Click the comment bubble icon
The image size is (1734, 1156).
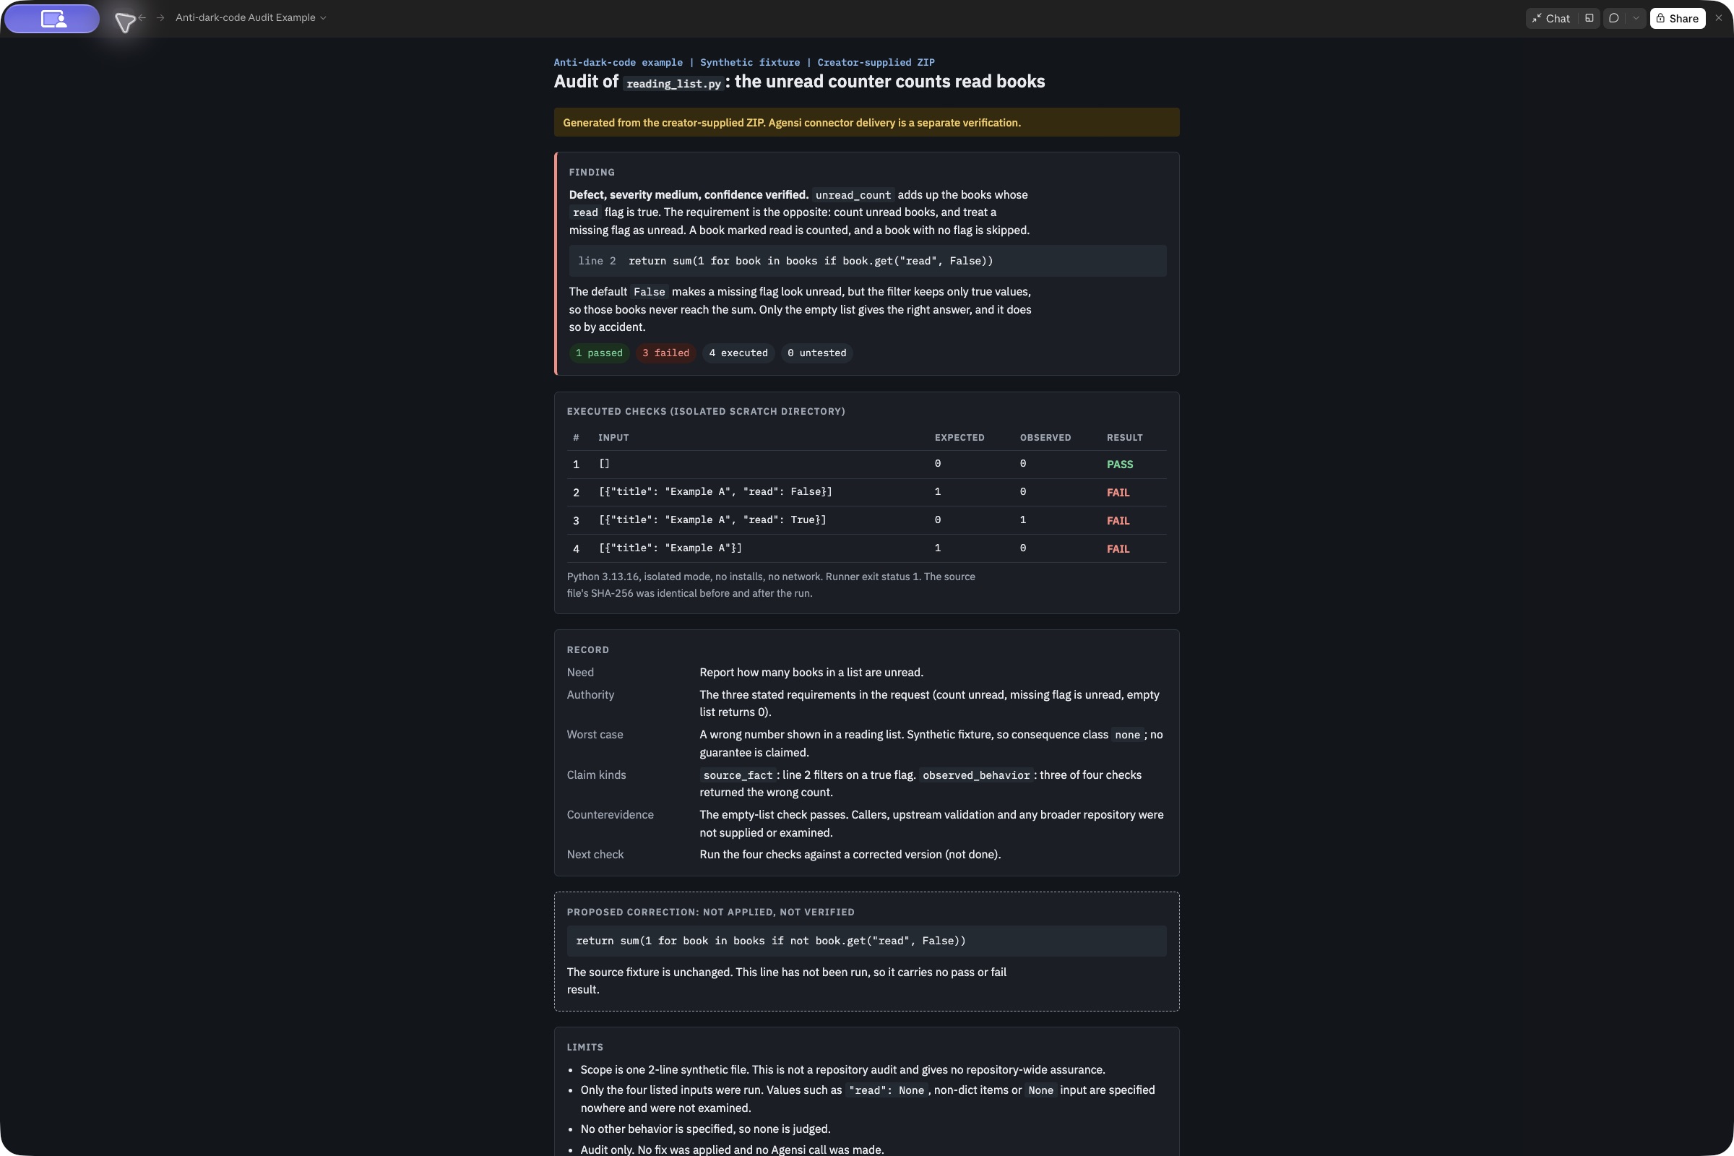coord(1614,19)
